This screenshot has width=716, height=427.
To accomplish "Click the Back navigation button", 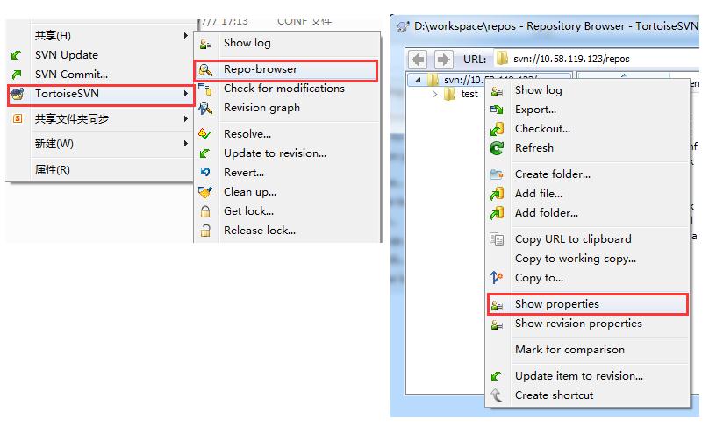I will click(x=418, y=60).
